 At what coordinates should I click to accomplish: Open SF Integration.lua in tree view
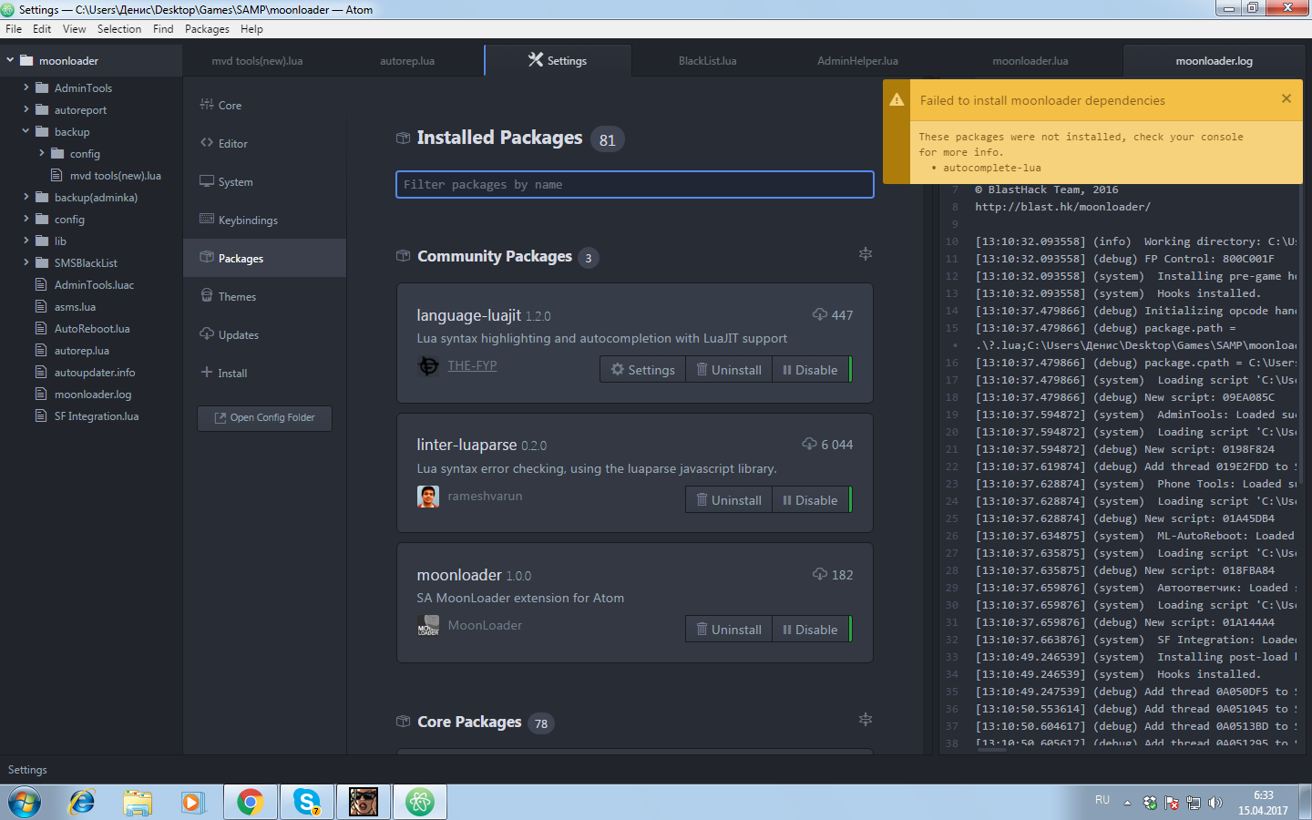[x=97, y=416]
